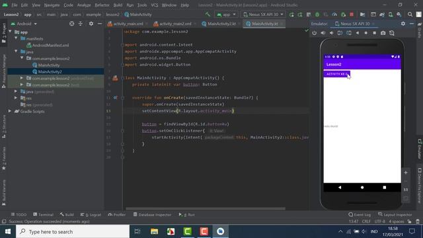The image size is (423, 238).
Task: Click the emulator snapshots icon
Action: coord(392,33)
